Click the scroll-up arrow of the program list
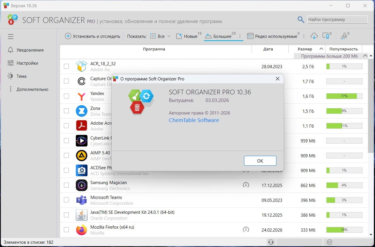Viewport: 375px width, 247px height. pos(371,56)
